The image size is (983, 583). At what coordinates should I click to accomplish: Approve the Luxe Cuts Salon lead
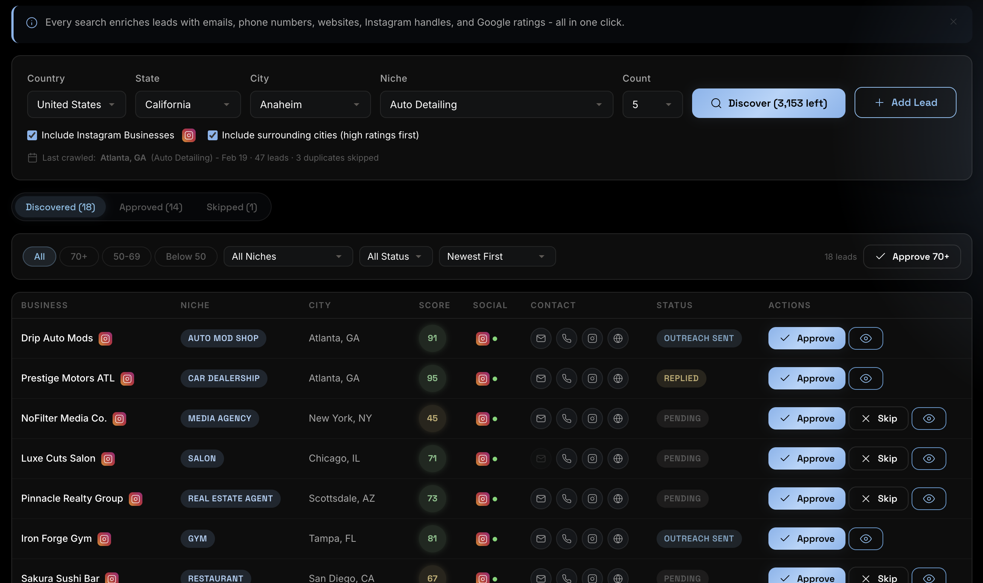pos(806,458)
